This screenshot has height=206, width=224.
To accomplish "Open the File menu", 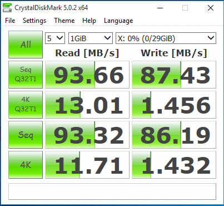I will coord(10,21).
